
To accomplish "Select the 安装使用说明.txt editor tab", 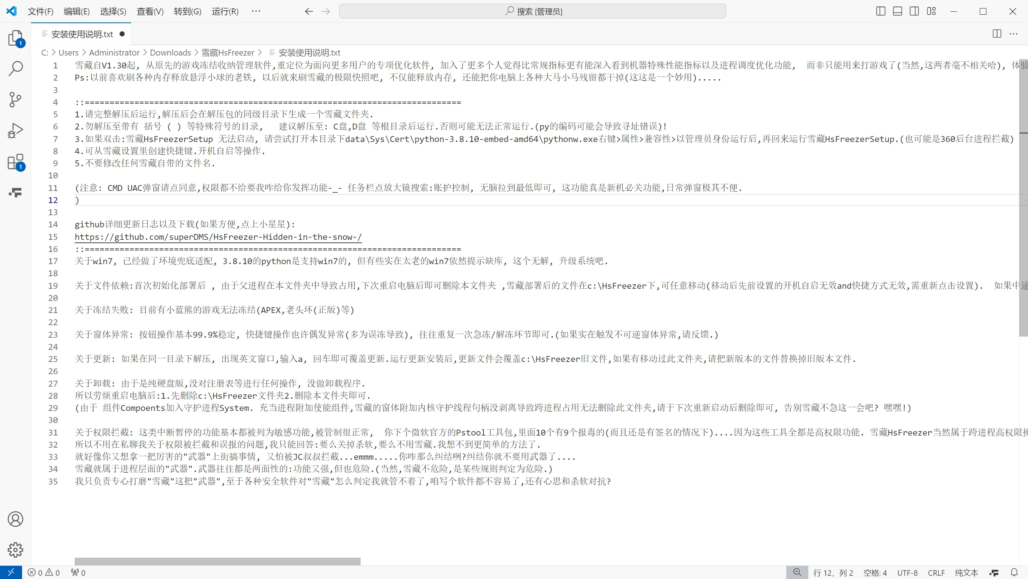I will pos(81,34).
